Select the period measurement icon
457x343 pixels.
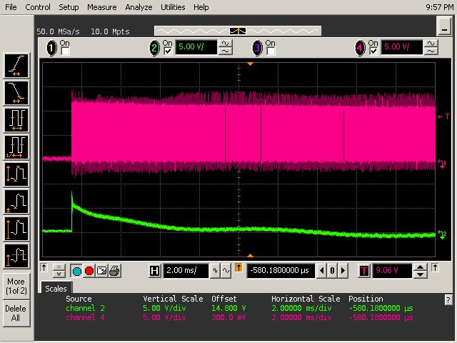(x=16, y=120)
